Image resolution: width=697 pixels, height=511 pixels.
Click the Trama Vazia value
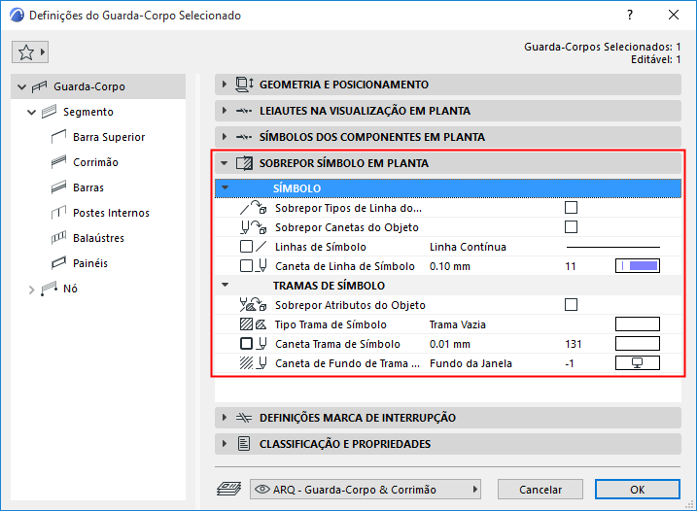click(x=458, y=324)
